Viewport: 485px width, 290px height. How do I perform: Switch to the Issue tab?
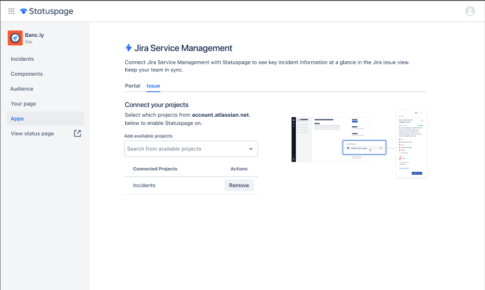(x=153, y=86)
